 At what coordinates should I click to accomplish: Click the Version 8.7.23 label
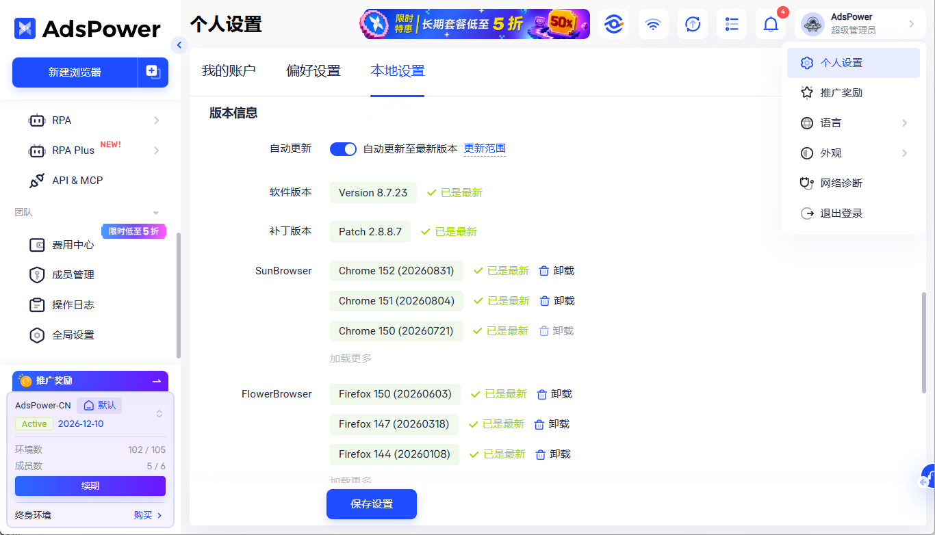(373, 193)
